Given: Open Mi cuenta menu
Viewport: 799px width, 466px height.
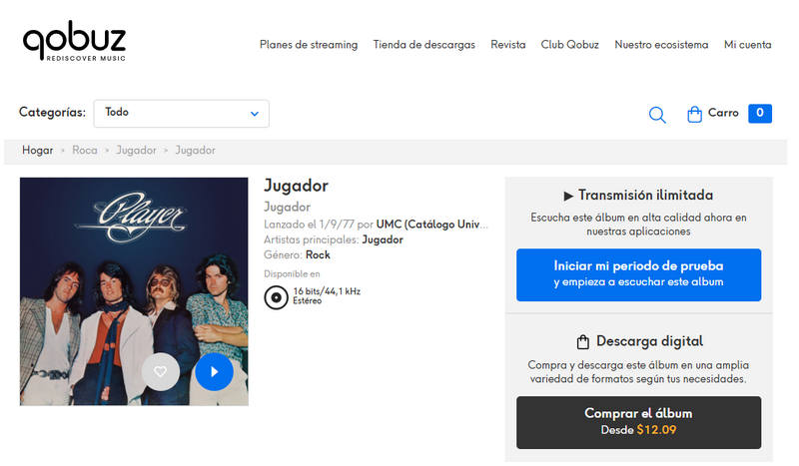Looking at the screenshot, I should [x=747, y=45].
